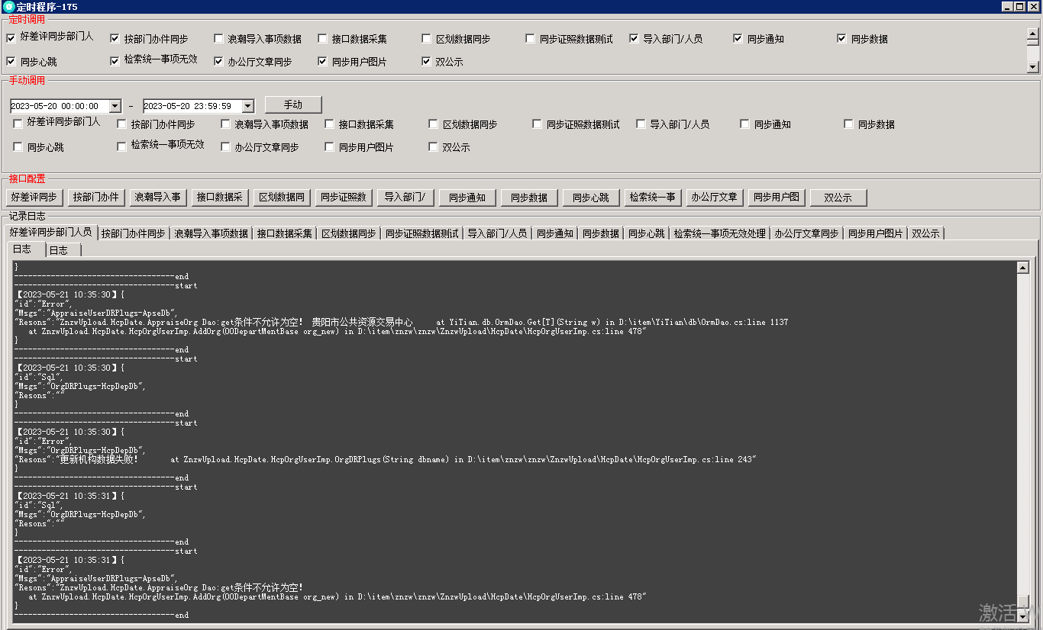Click 检索统一事 button in 接口配置

pyautogui.click(x=653, y=198)
